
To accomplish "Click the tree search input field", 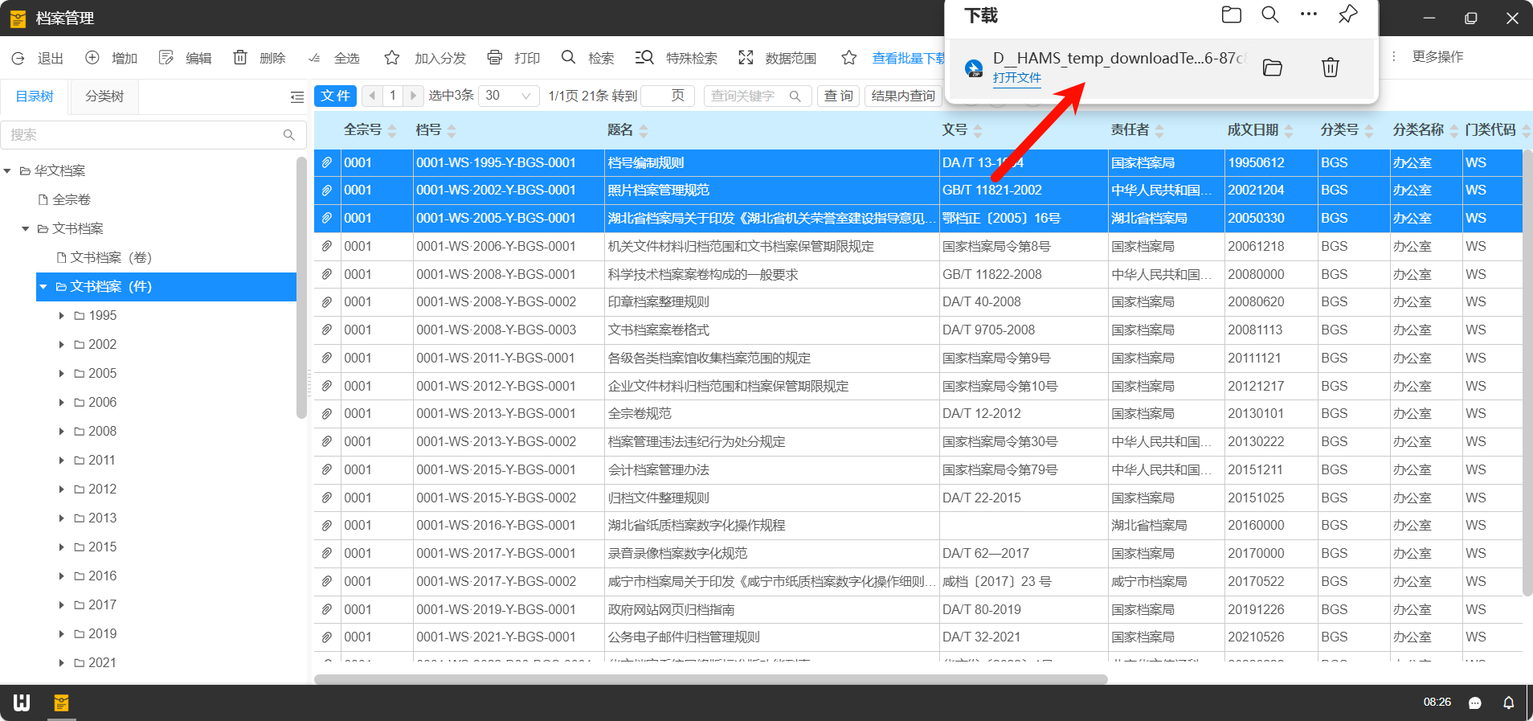I will [x=145, y=135].
